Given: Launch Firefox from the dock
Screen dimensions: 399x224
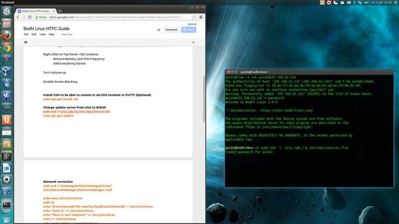Looking at the screenshot, I should point(7,36).
